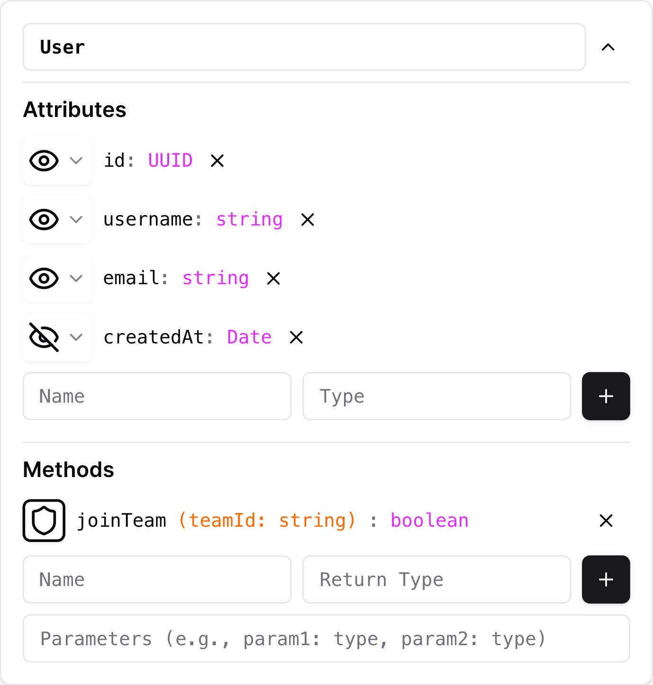Click the method Return Type field

[x=436, y=579]
